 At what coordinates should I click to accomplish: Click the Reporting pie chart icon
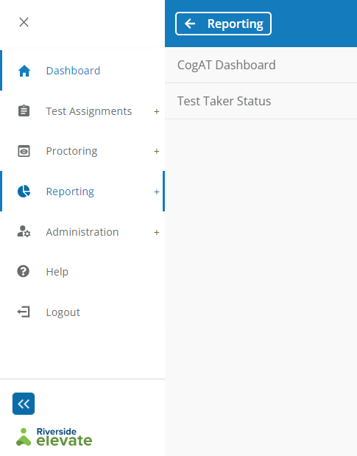coord(24,192)
